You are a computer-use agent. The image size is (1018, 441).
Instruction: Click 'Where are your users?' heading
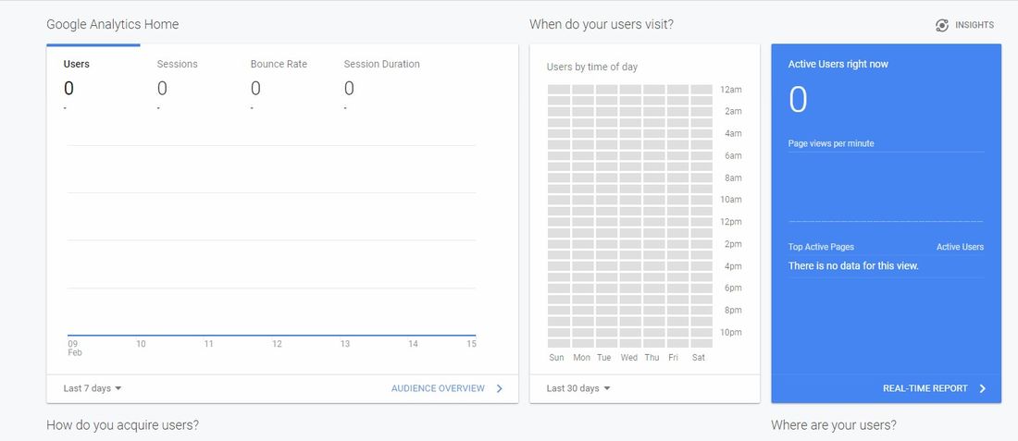[834, 425]
